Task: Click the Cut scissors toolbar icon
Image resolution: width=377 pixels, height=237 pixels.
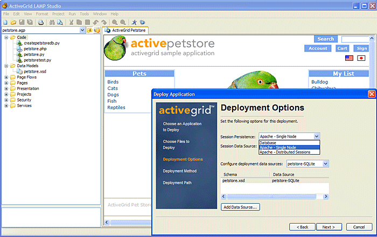Action: tap(72, 22)
